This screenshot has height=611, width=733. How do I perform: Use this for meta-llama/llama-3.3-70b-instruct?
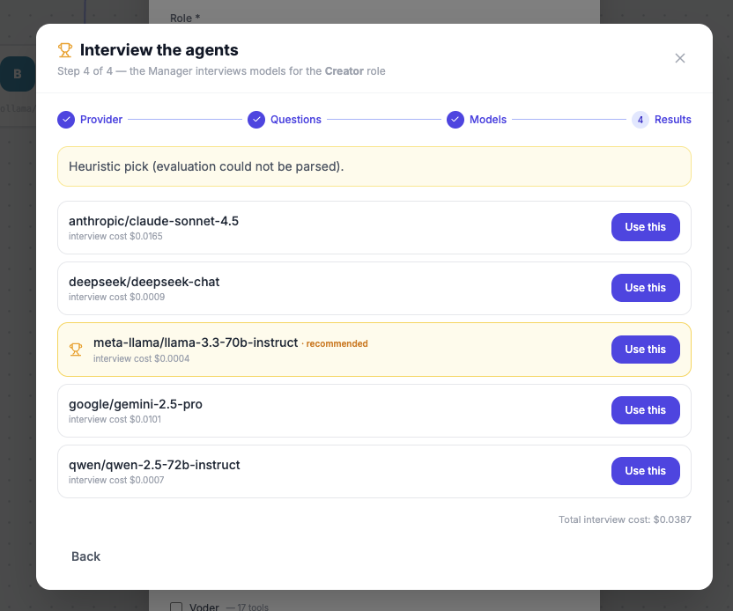pos(645,350)
